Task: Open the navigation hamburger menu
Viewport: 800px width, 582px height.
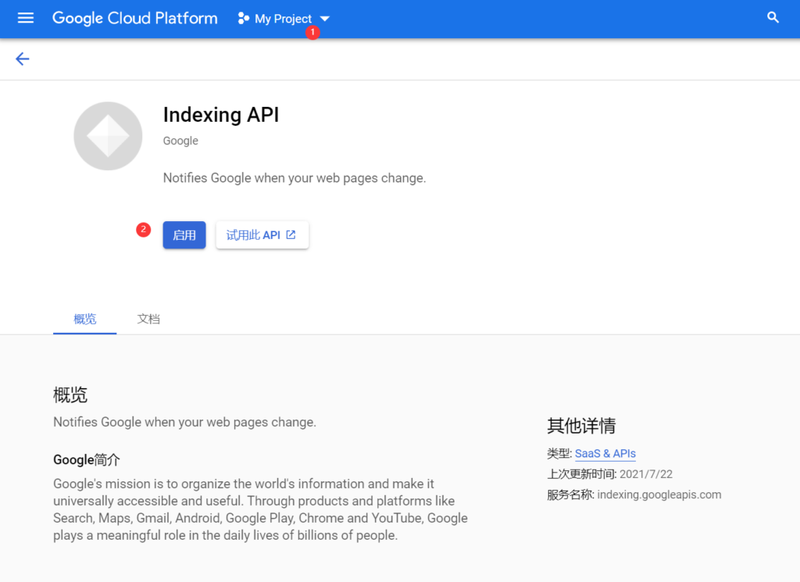Action: tap(25, 18)
